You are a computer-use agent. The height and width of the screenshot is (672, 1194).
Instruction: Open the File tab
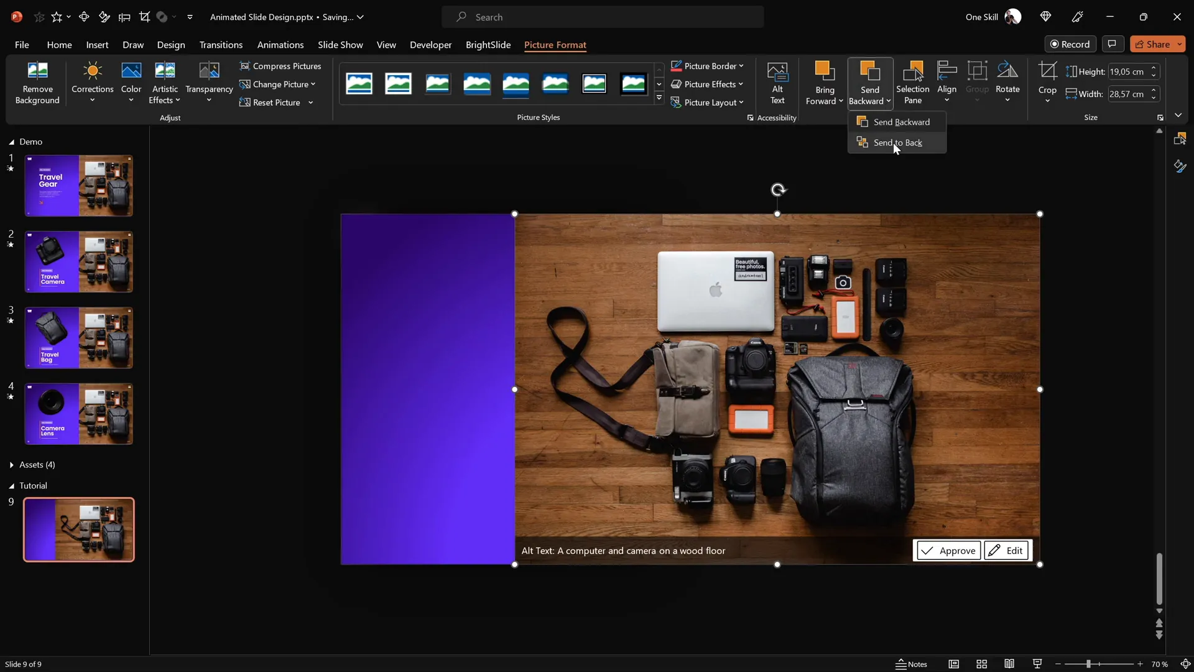tap(22, 45)
